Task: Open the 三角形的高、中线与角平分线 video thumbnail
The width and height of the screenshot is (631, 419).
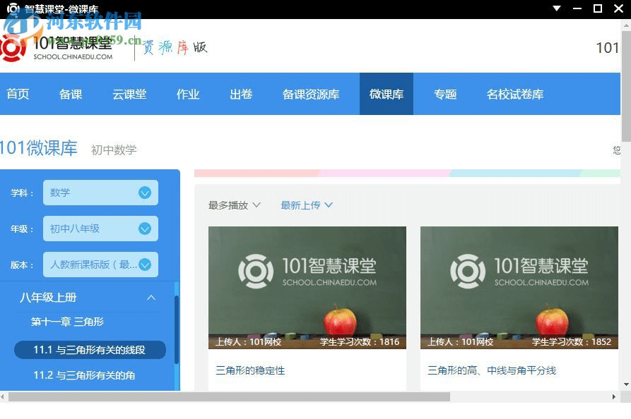Action: (x=519, y=288)
